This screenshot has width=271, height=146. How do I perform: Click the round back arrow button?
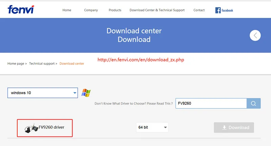[x=255, y=35]
